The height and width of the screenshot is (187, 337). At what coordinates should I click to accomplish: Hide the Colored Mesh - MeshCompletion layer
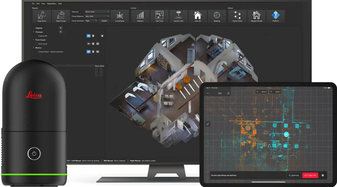89,52
